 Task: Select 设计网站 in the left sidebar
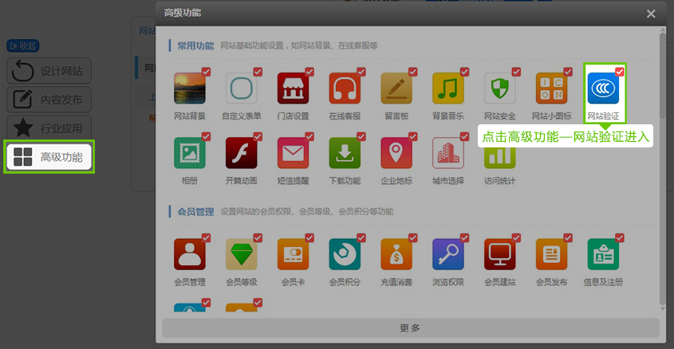[x=49, y=71]
